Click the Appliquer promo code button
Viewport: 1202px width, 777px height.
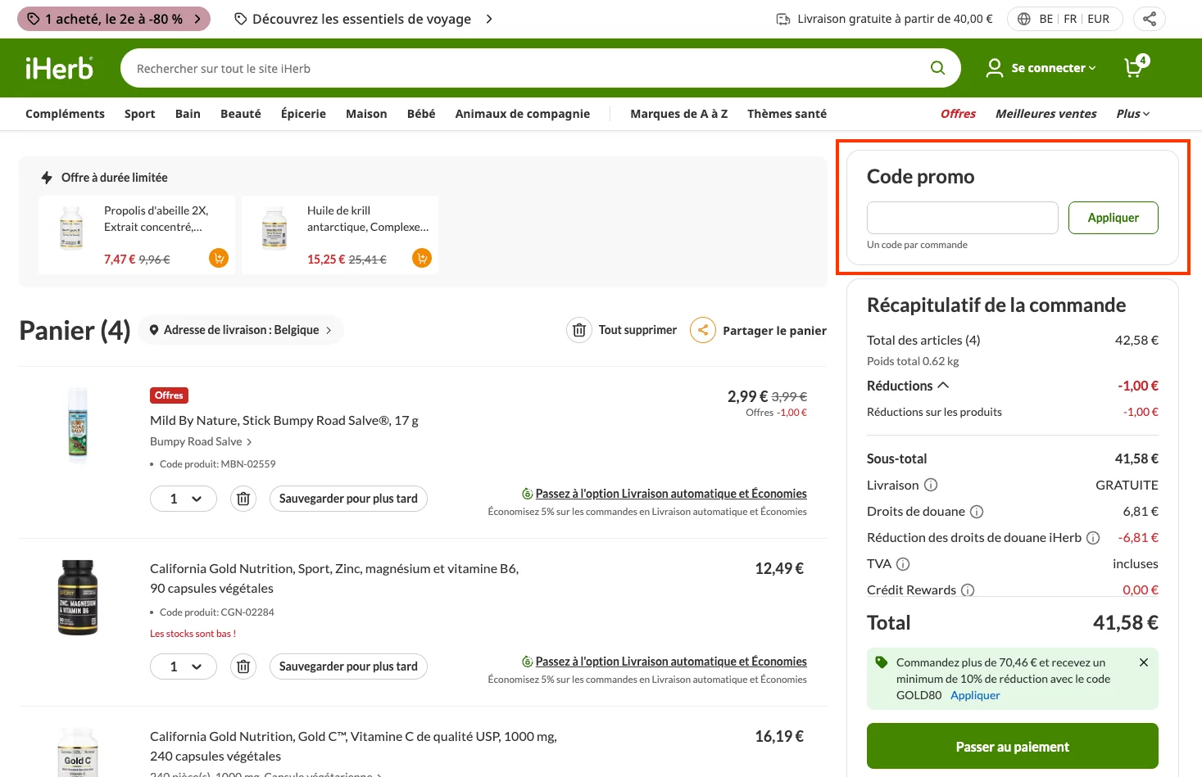pos(1114,218)
